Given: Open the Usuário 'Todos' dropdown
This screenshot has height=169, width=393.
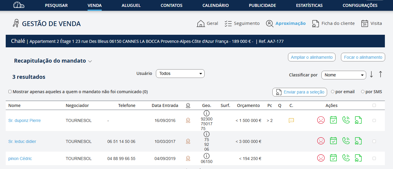Looking at the screenshot, I should (180, 73).
